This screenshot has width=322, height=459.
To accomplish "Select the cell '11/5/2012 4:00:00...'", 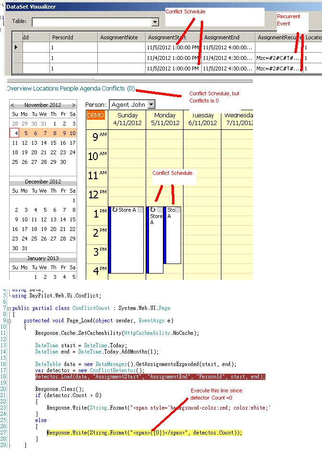I will tap(228, 47).
